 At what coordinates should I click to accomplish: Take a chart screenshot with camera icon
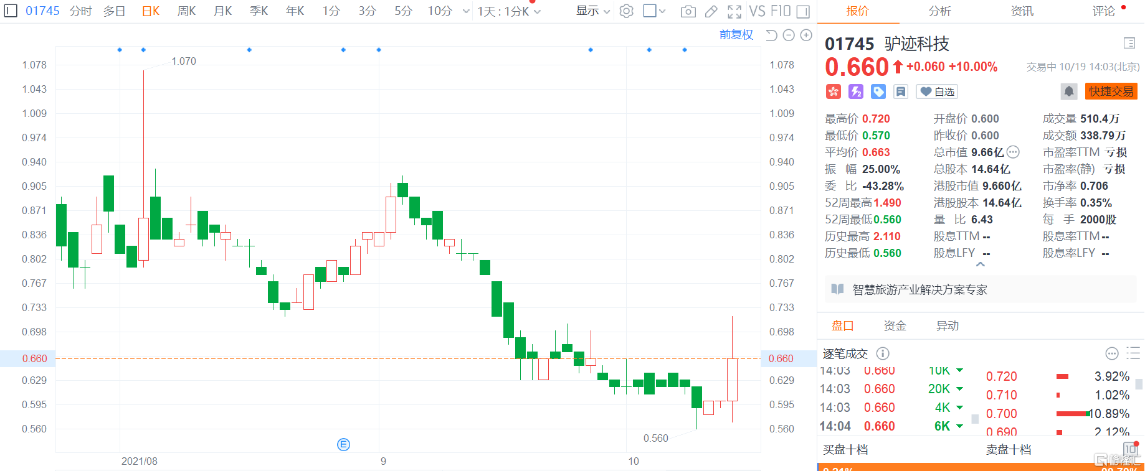pos(688,11)
